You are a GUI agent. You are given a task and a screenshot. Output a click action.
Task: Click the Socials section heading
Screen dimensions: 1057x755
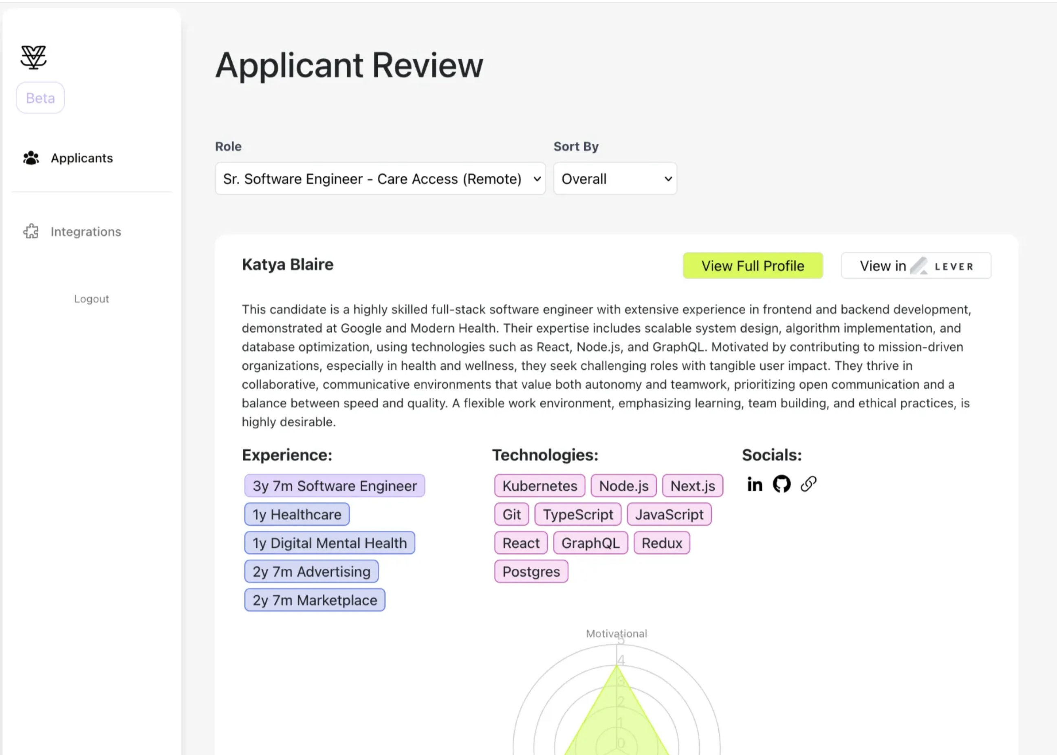coord(772,455)
